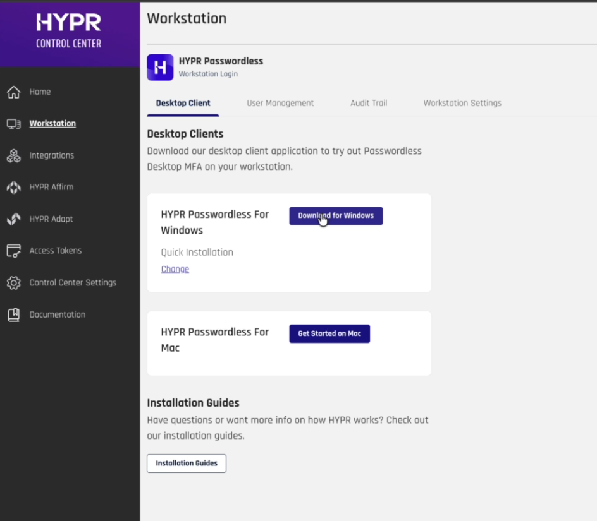This screenshot has width=597, height=521.
Task: Click the Home house icon in sidebar
Action: coord(14,92)
